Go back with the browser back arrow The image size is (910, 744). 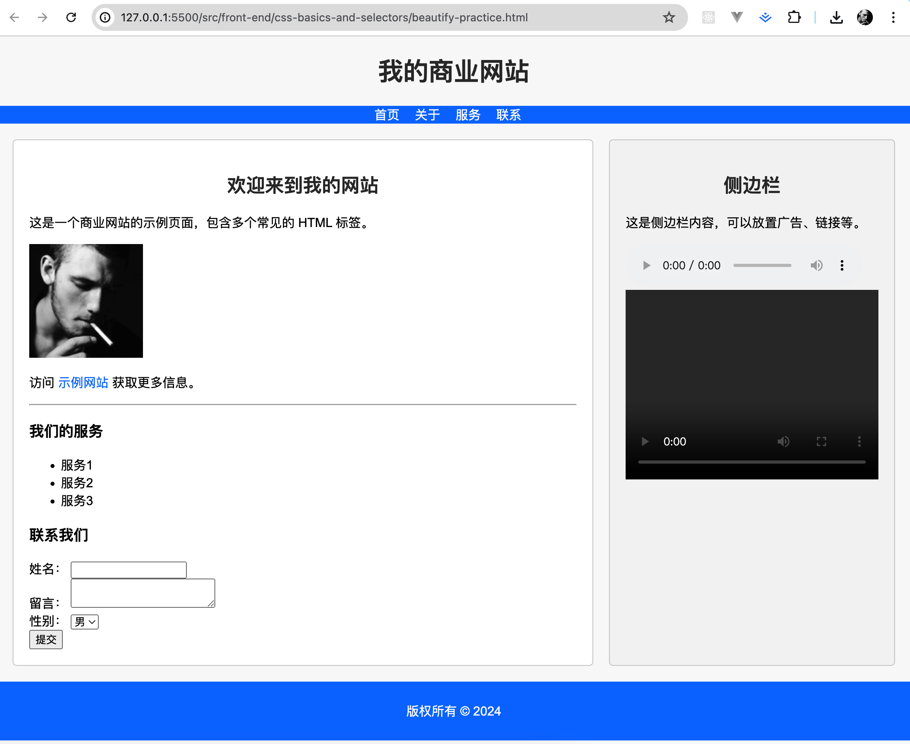tap(15, 17)
